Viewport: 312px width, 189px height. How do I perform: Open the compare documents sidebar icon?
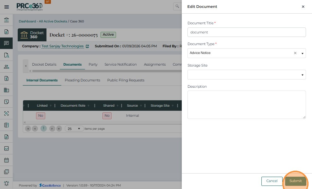click(6, 125)
